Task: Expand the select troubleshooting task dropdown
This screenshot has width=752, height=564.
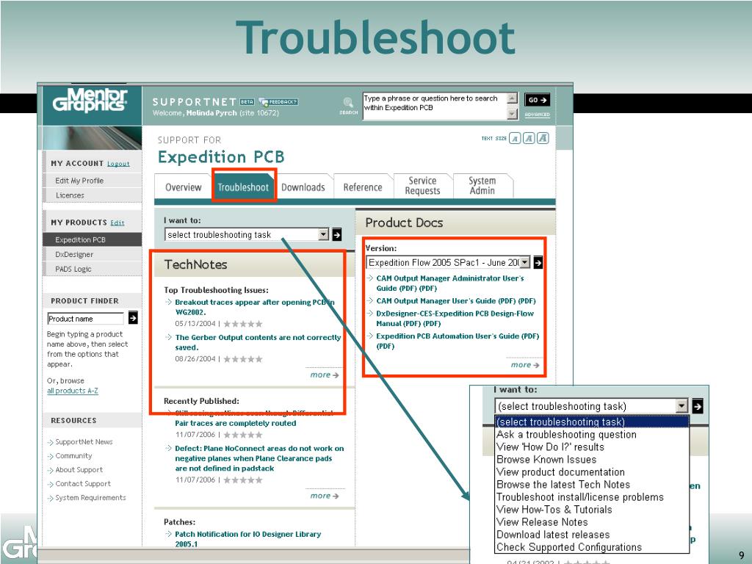Action: tap(324, 234)
